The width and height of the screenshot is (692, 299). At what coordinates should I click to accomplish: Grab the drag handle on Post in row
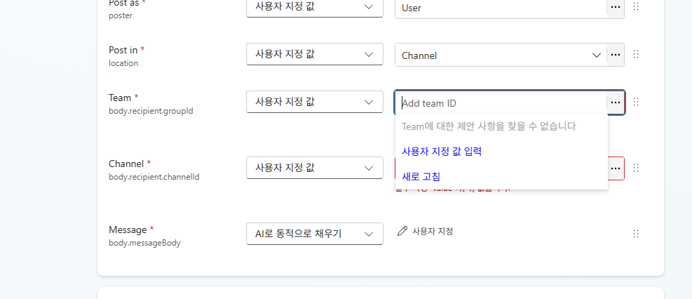click(636, 54)
